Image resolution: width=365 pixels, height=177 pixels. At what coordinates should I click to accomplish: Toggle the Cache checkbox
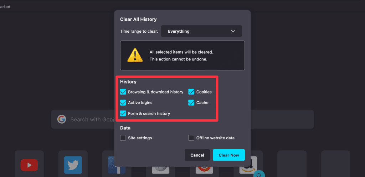tap(191, 102)
